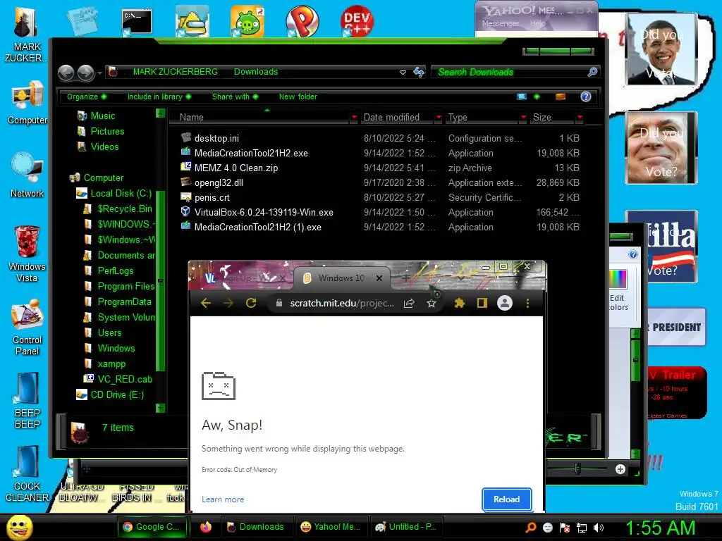Open address bar history dropdown arrow
The height and width of the screenshot is (541, 722).
click(x=403, y=73)
